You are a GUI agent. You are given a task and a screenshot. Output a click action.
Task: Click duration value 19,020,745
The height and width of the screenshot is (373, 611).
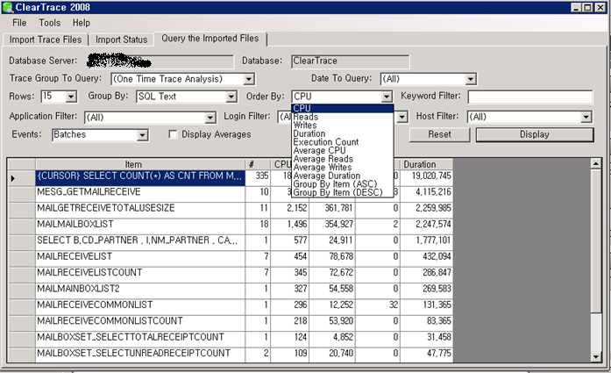(x=427, y=178)
